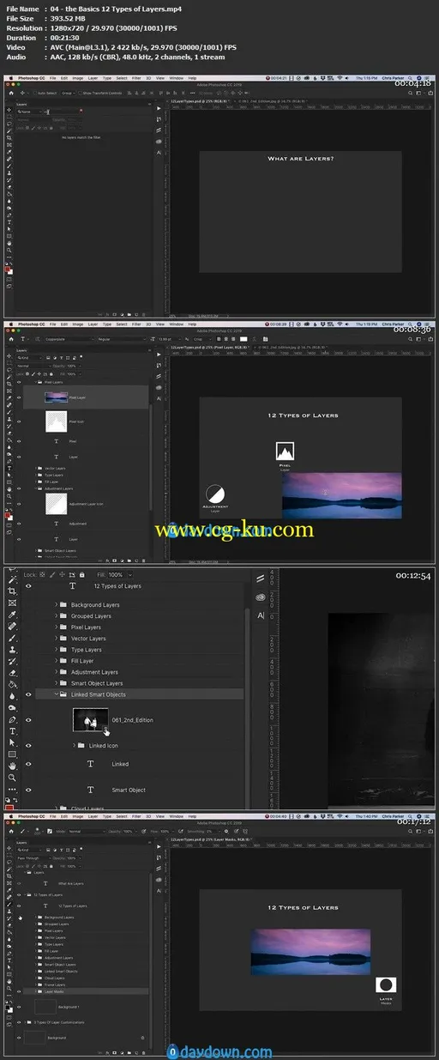Select Clone Stamp tool in the 12:54 frame
This screenshot has width=439, height=1060.
pos(12,651)
